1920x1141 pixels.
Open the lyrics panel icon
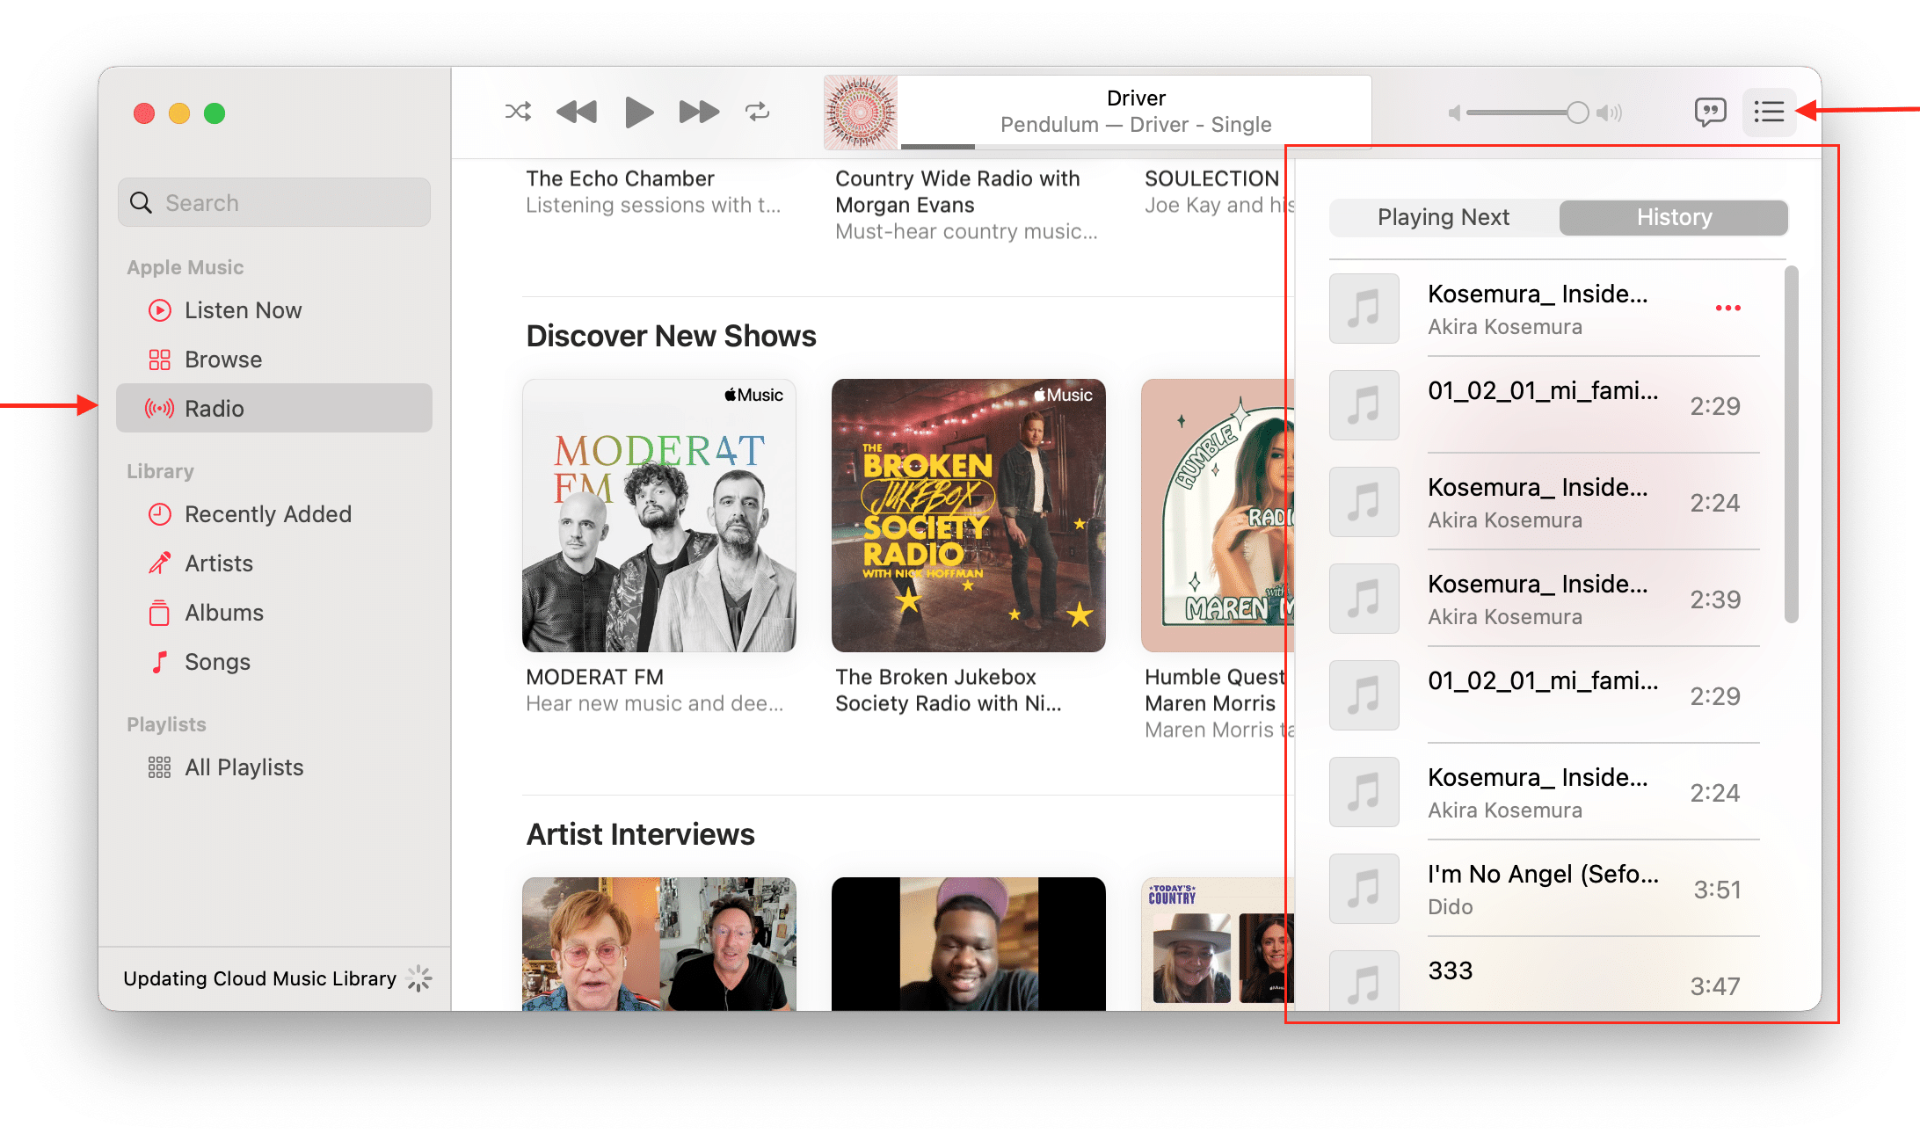tap(1710, 112)
